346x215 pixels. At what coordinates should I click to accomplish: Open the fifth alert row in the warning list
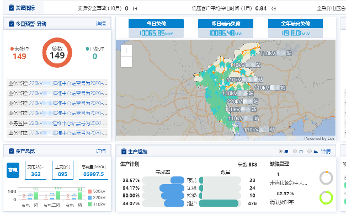57,123
